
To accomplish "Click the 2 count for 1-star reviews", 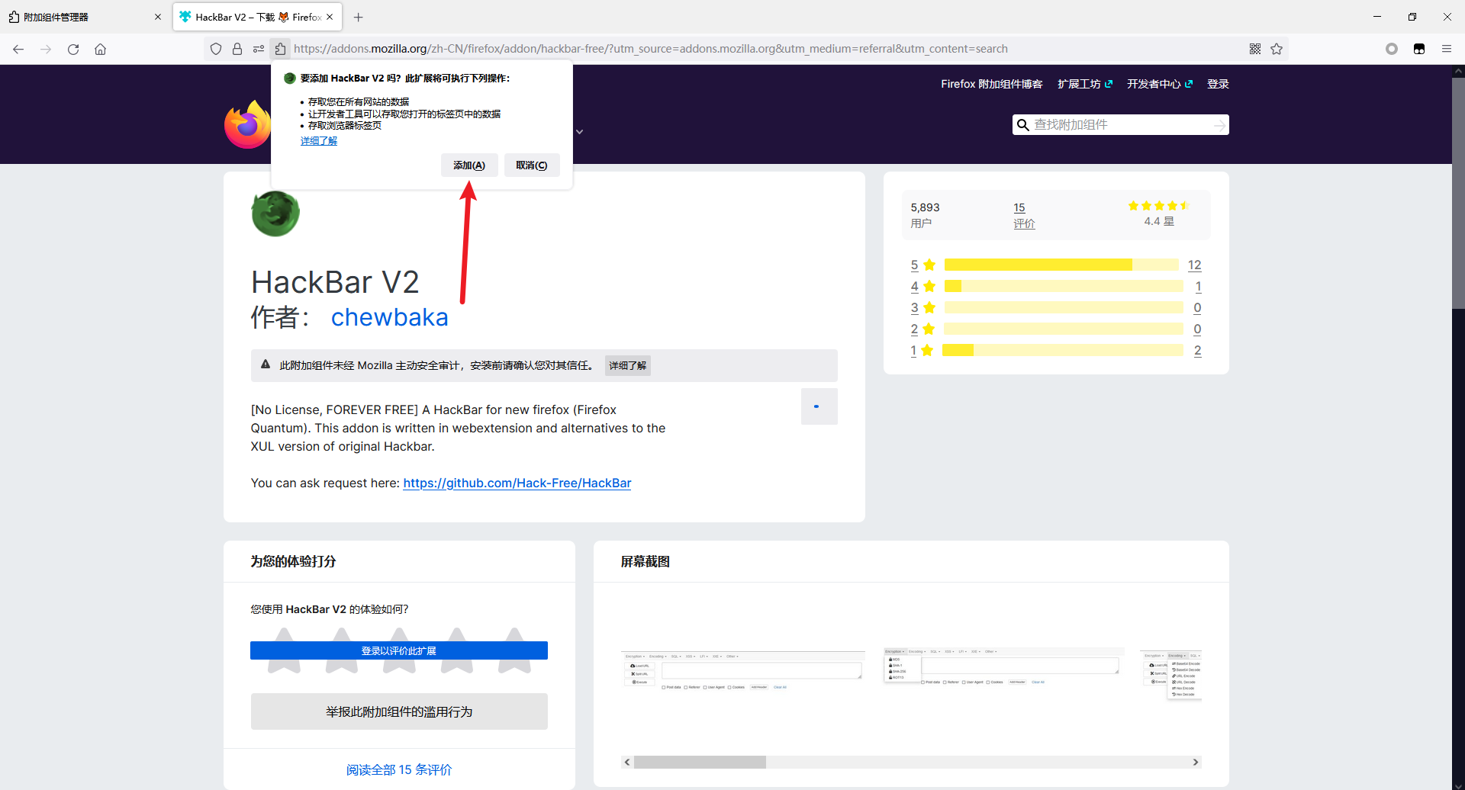I will [1197, 351].
